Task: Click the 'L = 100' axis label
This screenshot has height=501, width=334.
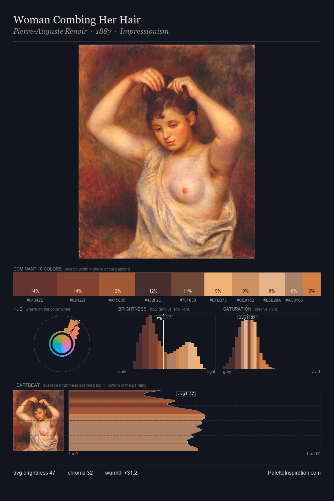Action: [x=314, y=454]
